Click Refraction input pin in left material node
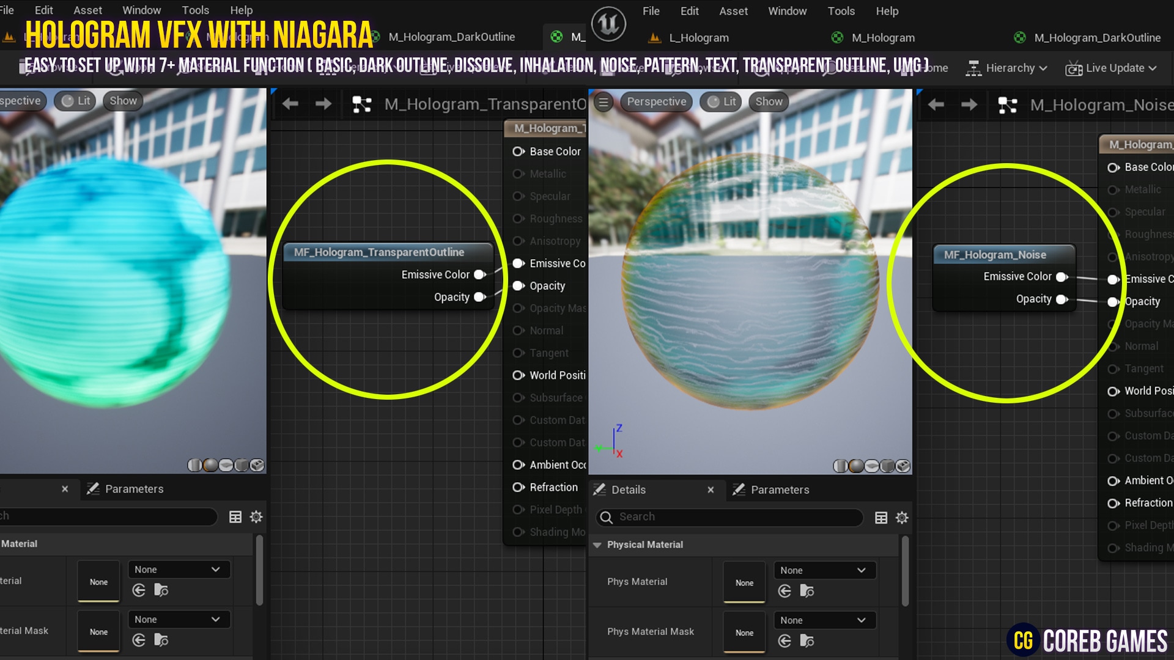Screen dimensions: 1174x660 (x=519, y=488)
